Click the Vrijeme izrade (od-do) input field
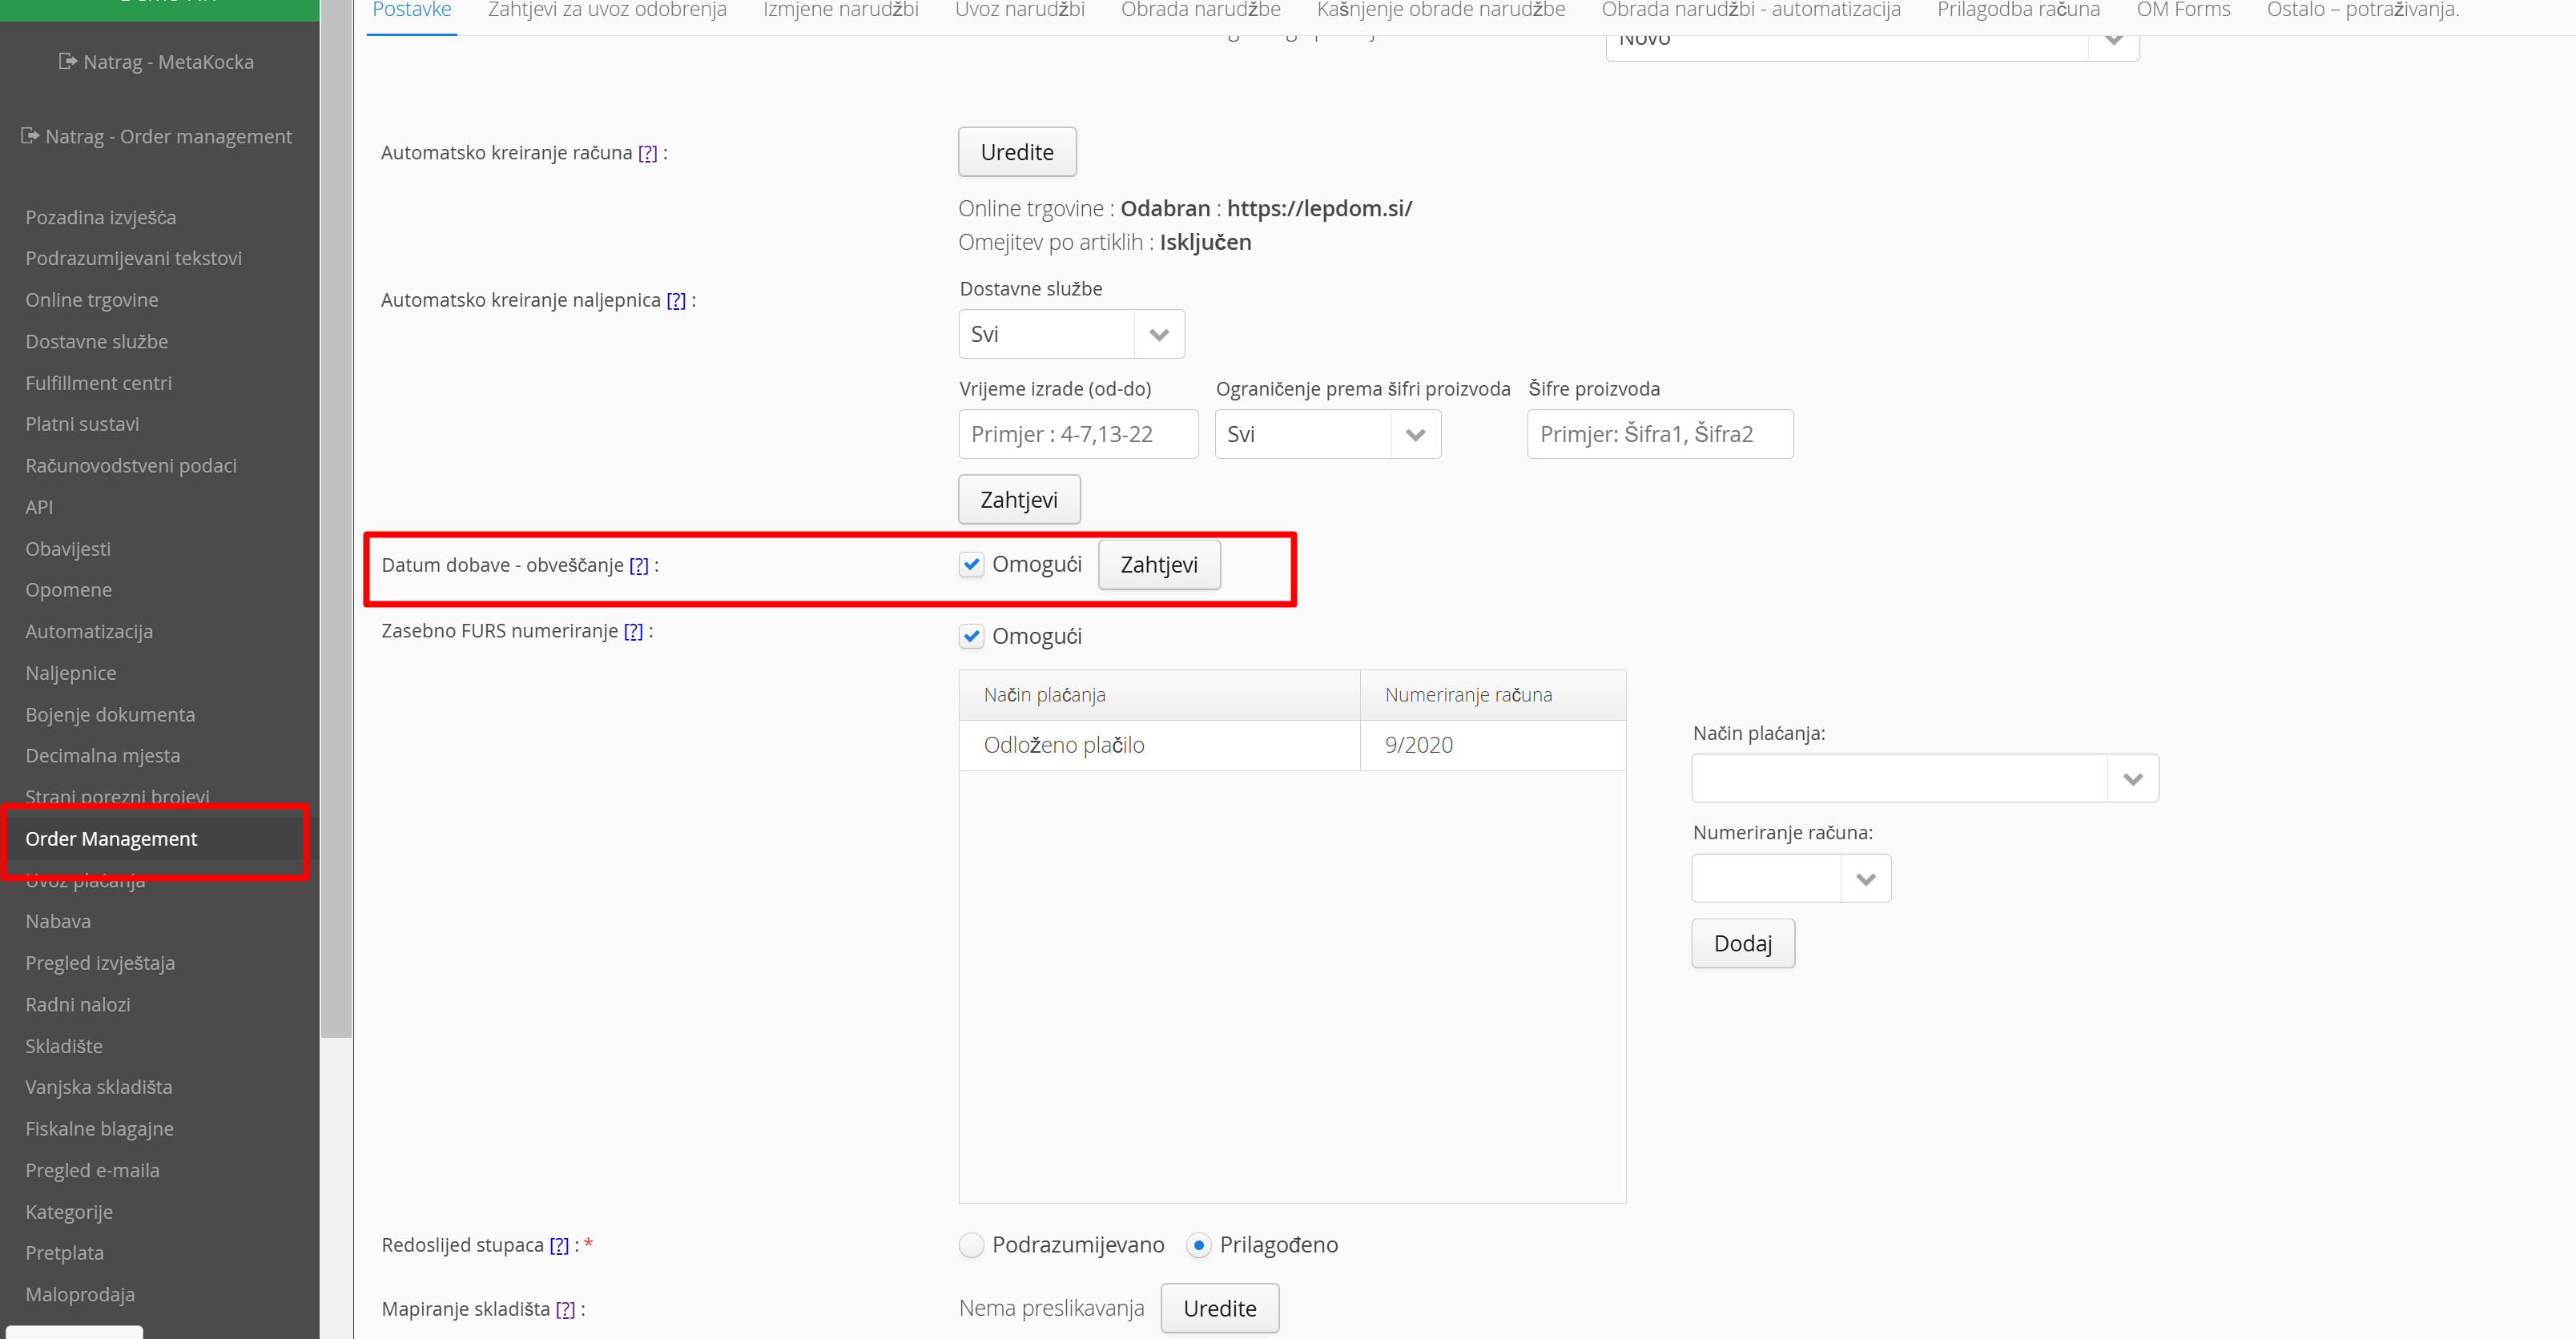2576x1339 pixels. (x=1077, y=435)
